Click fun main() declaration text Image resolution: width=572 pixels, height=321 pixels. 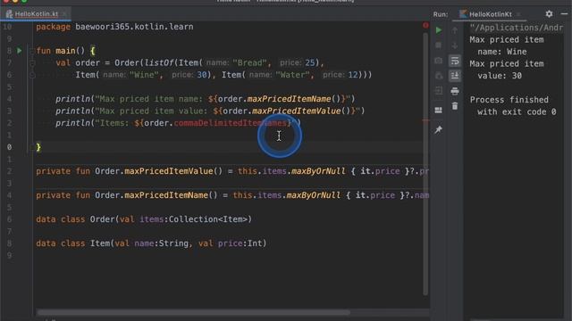point(61,51)
